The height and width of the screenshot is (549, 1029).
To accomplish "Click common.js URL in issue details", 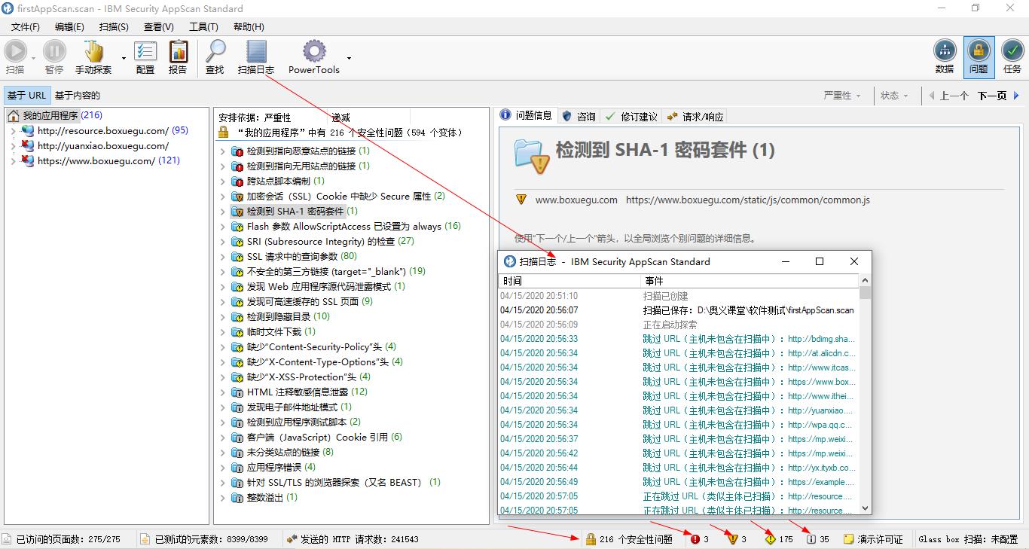I will click(748, 200).
